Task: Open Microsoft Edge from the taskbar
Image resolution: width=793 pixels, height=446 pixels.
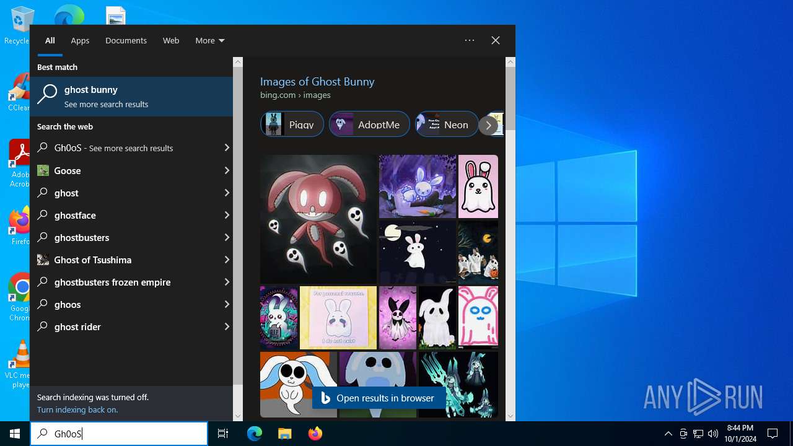Action: 255,434
